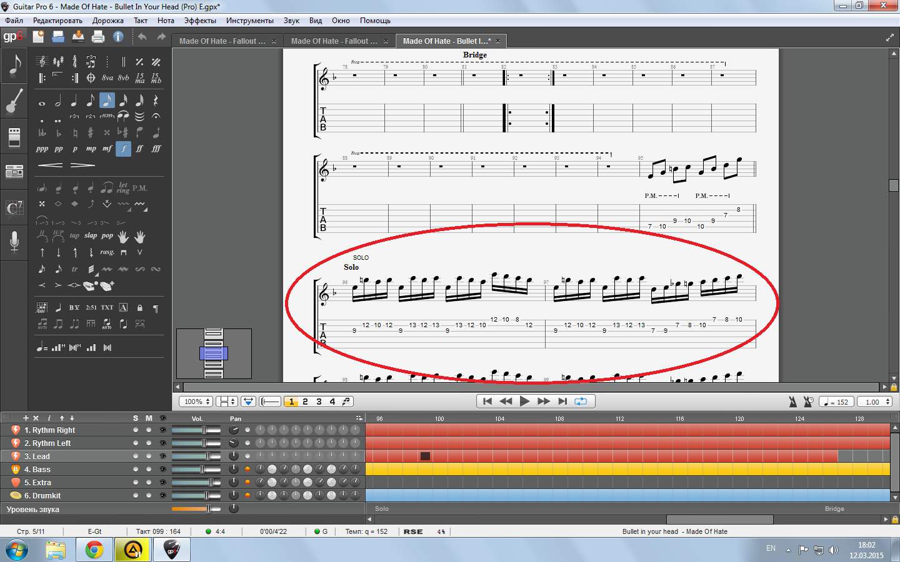Apply pop effect to note
This screenshot has width=900, height=562.
pyautogui.click(x=107, y=236)
